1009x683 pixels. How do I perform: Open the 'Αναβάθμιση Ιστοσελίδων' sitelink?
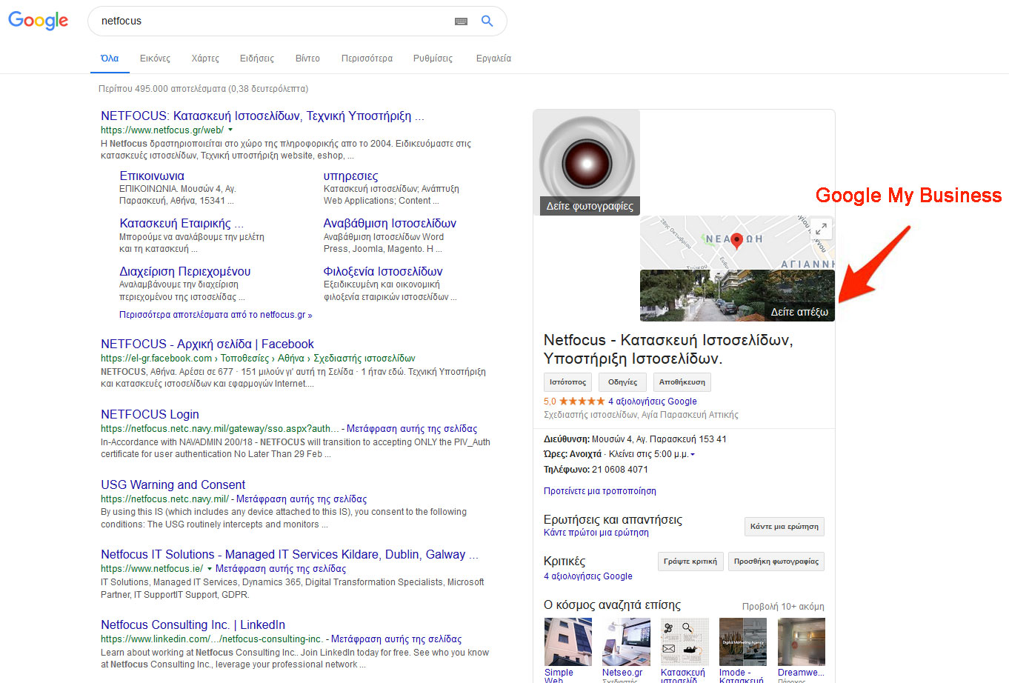click(x=390, y=224)
